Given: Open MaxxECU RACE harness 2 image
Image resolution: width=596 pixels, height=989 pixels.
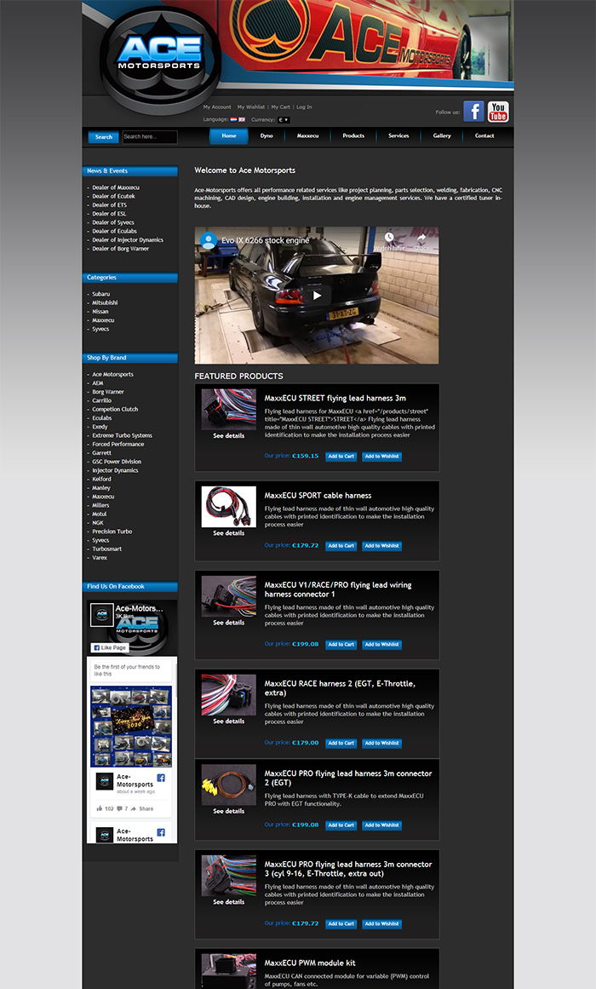Looking at the screenshot, I should 228,694.
